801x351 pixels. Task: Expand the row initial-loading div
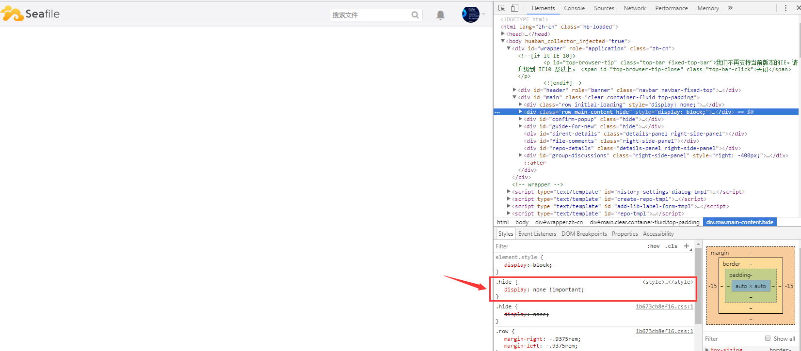520,105
